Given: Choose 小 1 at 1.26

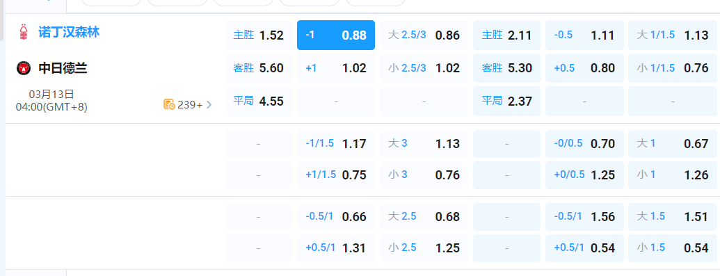Looking at the screenshot, I should pyautogui.click(x=673, y=175).
